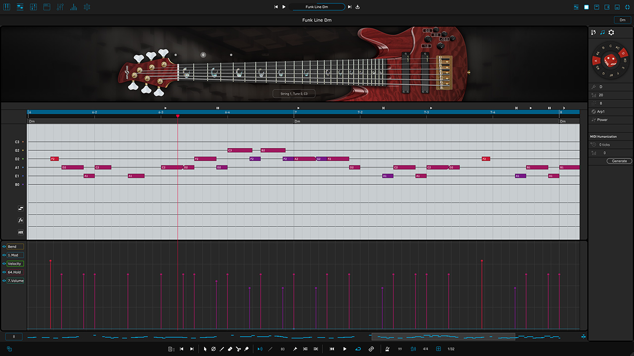Viewport: 634px width, 356px height.
Task: Select the 64.Hold controller lane
Action: [x=15, y=272]
